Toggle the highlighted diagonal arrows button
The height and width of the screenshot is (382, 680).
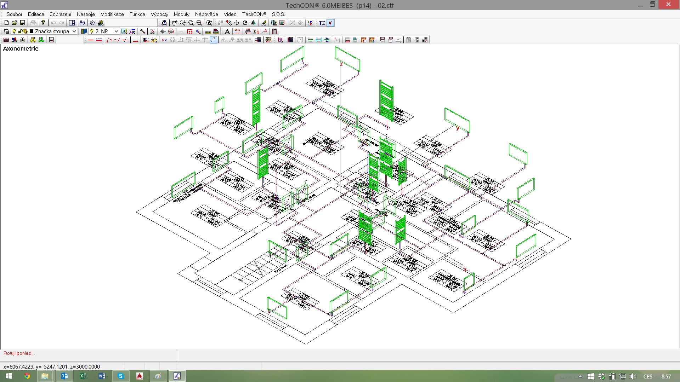pyautogui.click(x=213, y=40)
